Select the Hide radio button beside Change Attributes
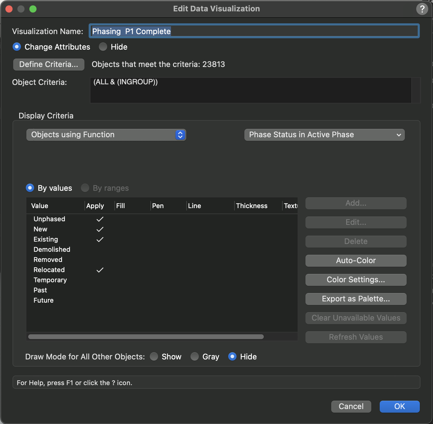This screenshot has width=433, height=424. 103,47
